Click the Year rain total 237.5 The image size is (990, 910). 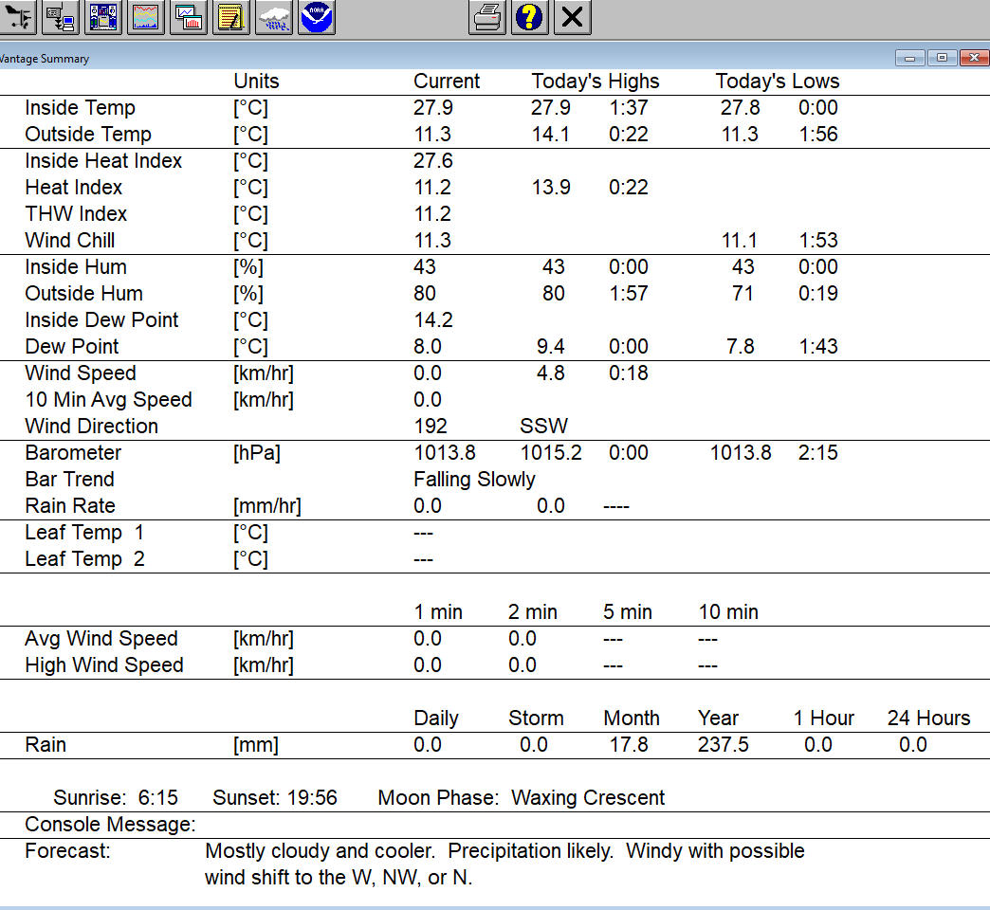(x=723, y=745)
